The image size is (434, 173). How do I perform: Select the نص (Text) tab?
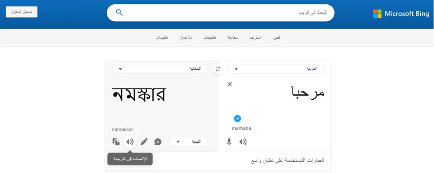point(277,37)
